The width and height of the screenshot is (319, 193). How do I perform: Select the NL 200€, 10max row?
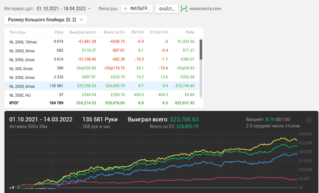(x=102, y=42)
